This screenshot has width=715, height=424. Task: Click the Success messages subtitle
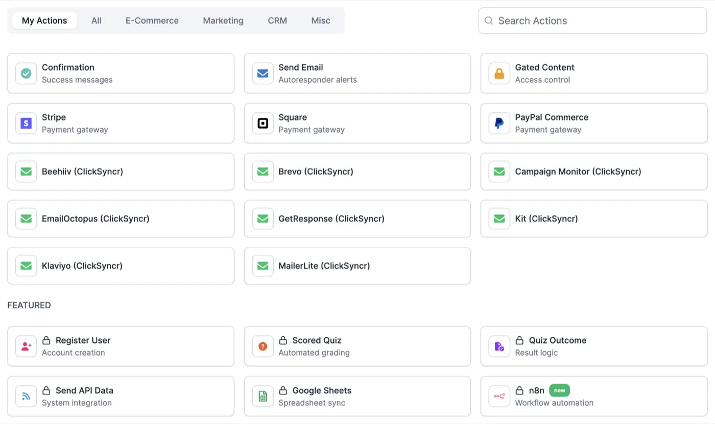click(77, 80)
